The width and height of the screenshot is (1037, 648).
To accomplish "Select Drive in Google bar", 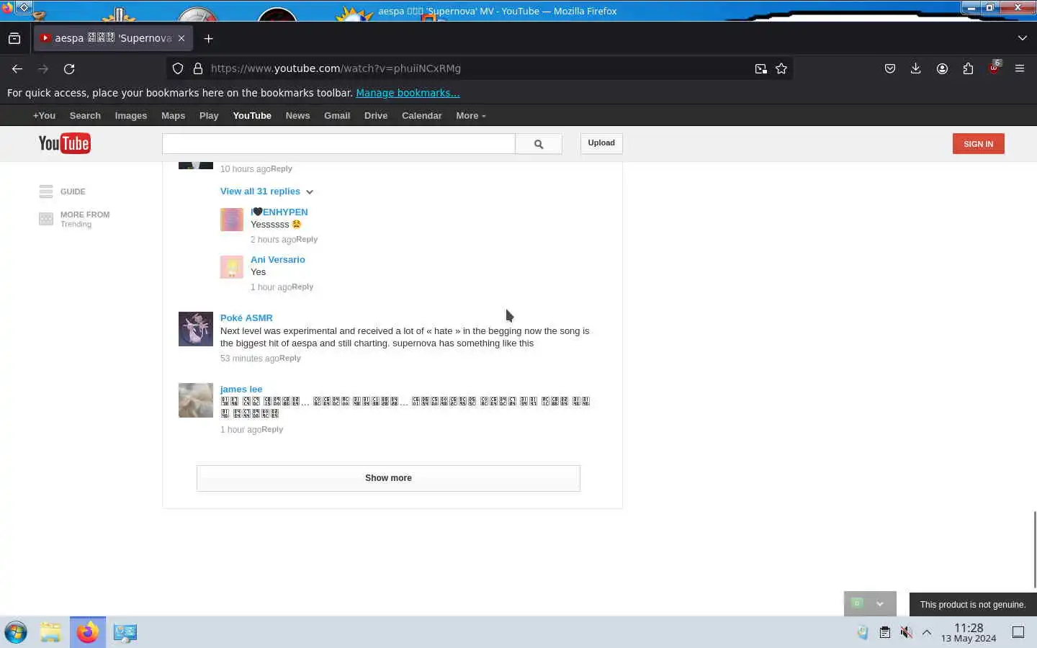I will tap(376, 115).
